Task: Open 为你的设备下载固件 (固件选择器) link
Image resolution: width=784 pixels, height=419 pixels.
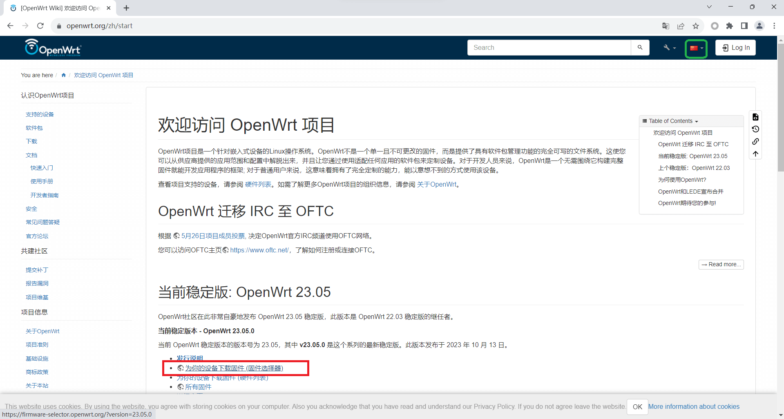Action: point(234,368)
